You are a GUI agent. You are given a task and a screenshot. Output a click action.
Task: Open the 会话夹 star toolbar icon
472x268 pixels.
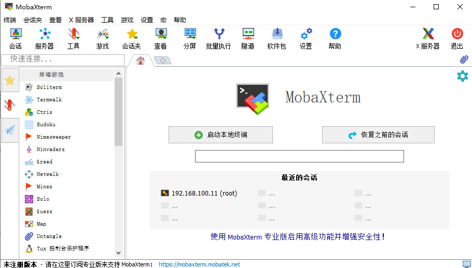[x=132, y=39]
